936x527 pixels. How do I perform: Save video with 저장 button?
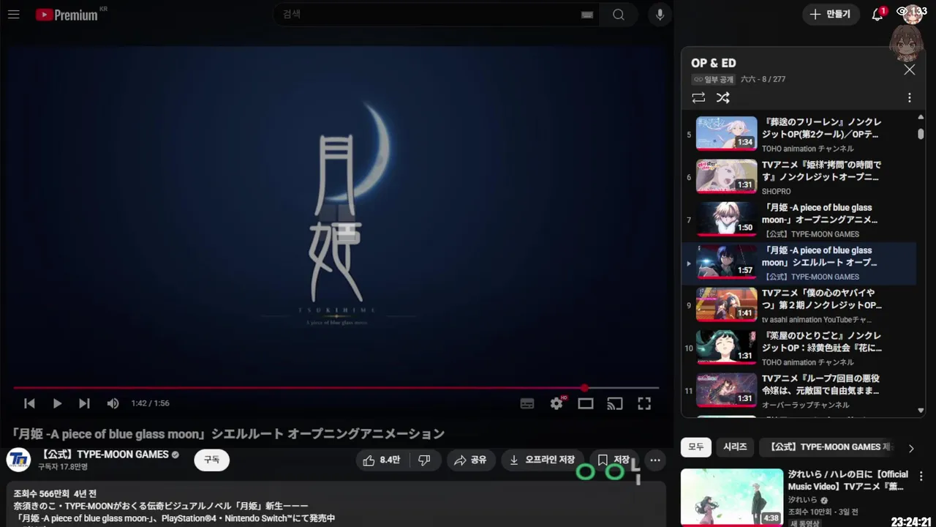[614, 460]
